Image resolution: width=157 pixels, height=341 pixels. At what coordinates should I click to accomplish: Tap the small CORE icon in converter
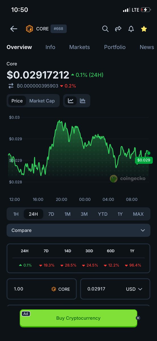click(54, 289)
